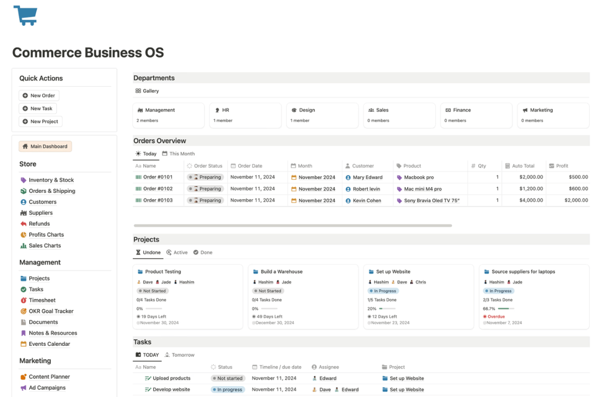Viewport: 600px width, 397px height.
Task: Switch Orders Overview to Today tab
Action: 146,154
